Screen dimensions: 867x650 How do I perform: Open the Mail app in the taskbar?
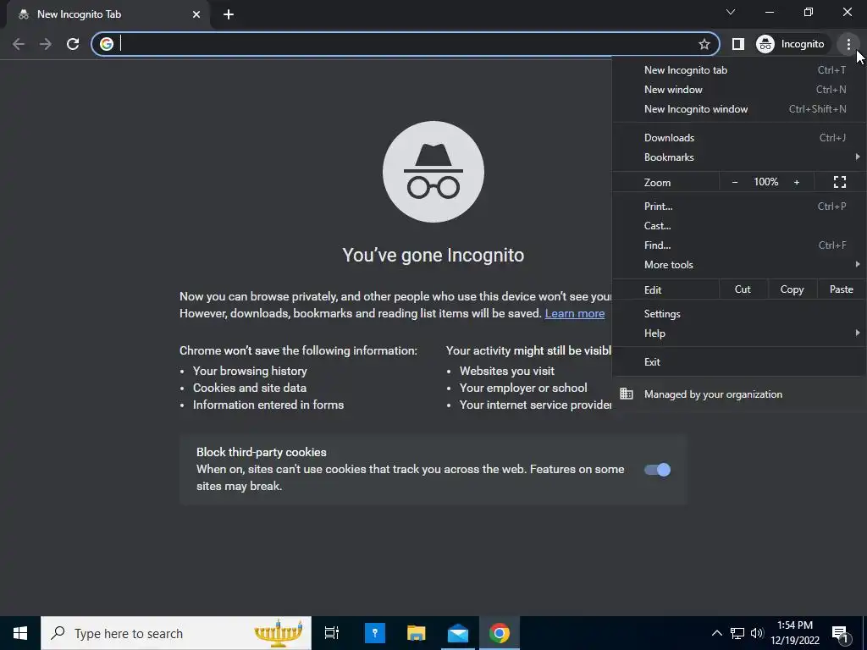click(458, 633)
